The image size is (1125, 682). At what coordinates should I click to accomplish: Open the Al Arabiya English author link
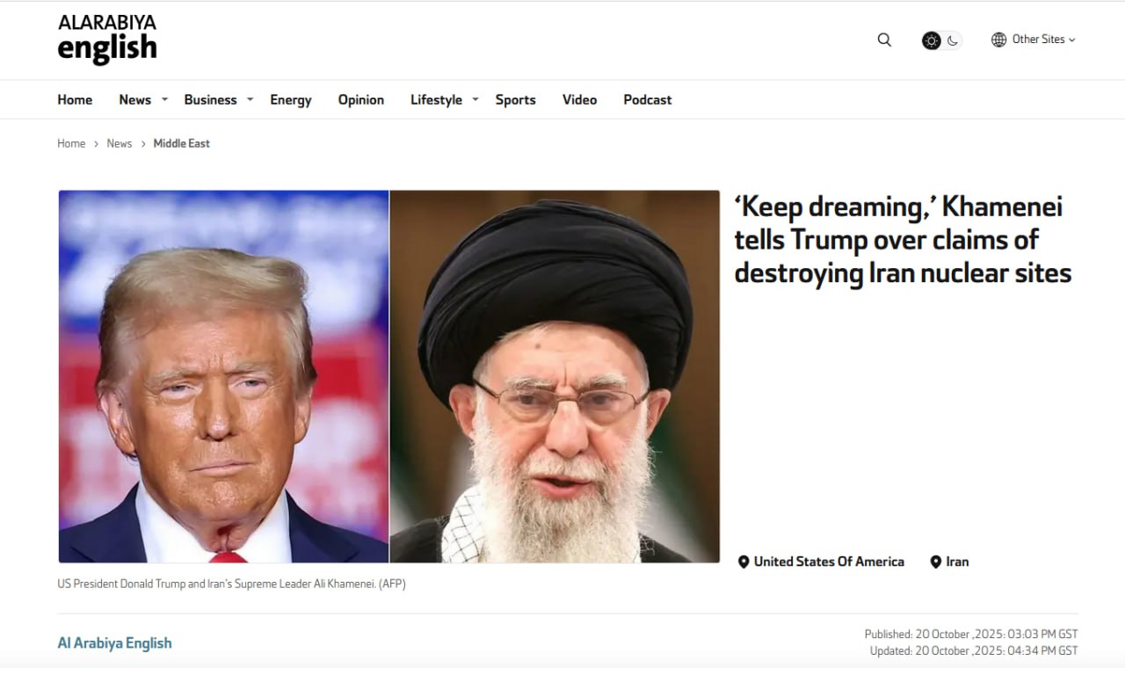[x=114, y=643]
